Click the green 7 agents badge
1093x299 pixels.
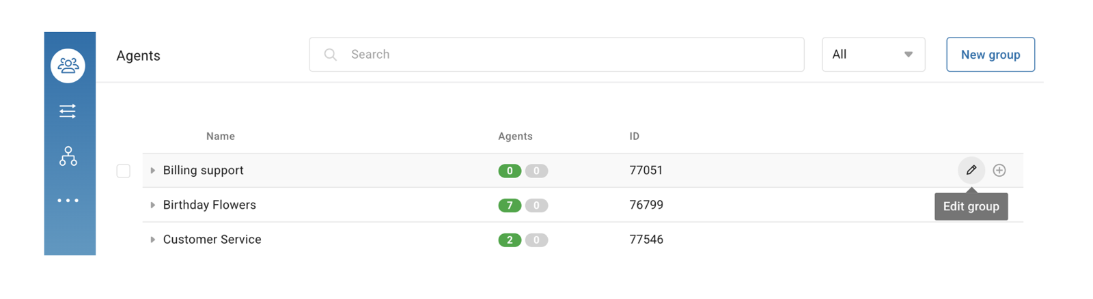point(510,205)
